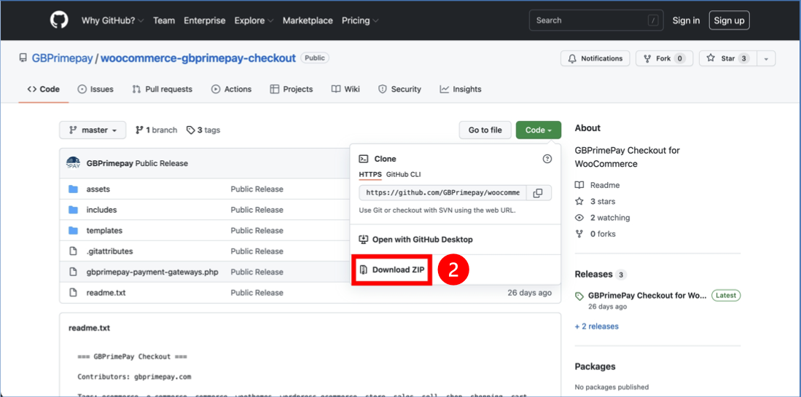View the 3 tags link

[x=203, y=130]
